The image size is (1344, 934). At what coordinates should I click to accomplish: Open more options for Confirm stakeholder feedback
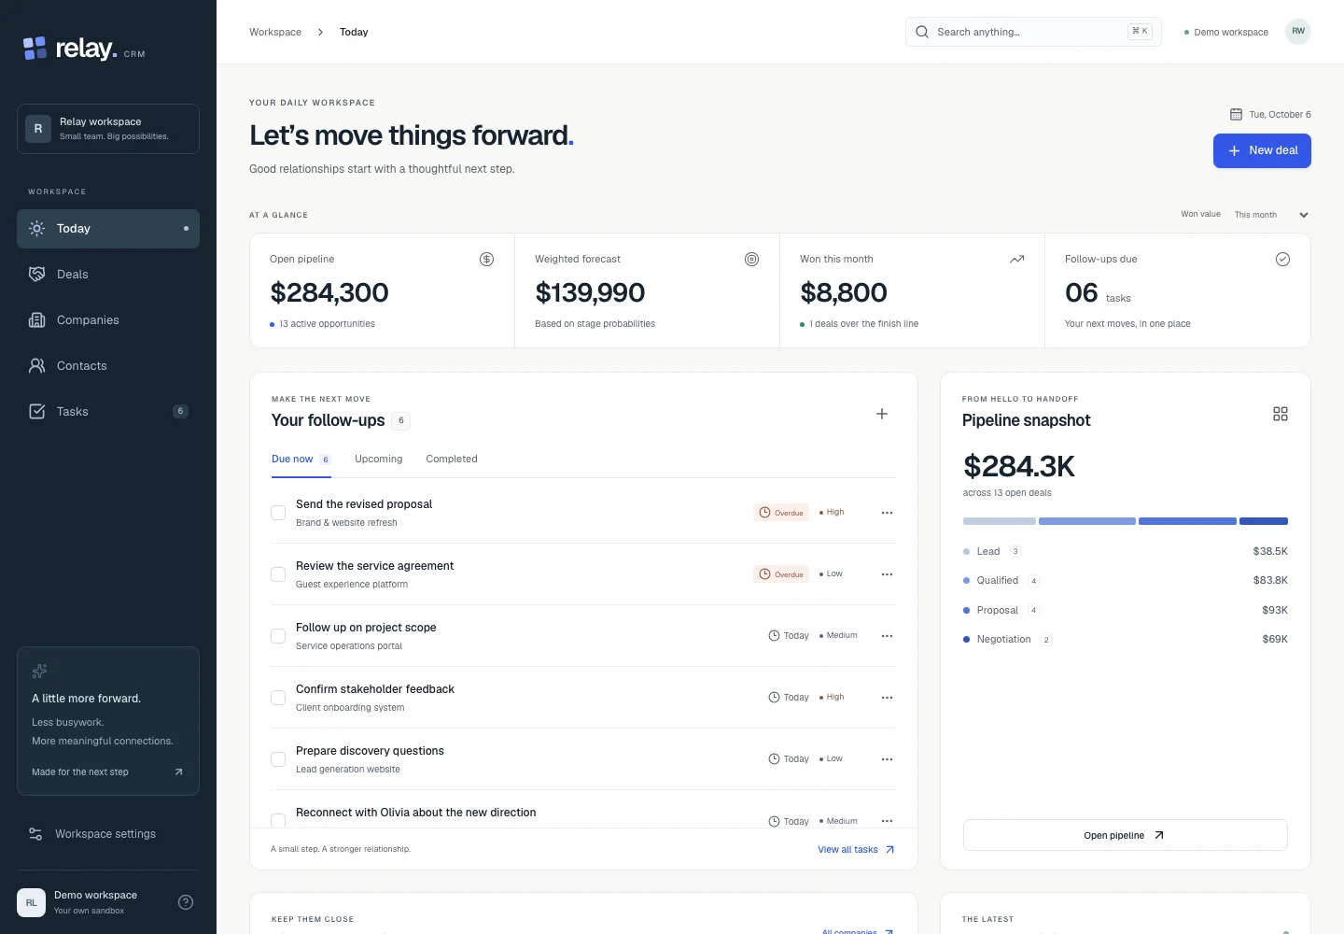pos(887,698)
